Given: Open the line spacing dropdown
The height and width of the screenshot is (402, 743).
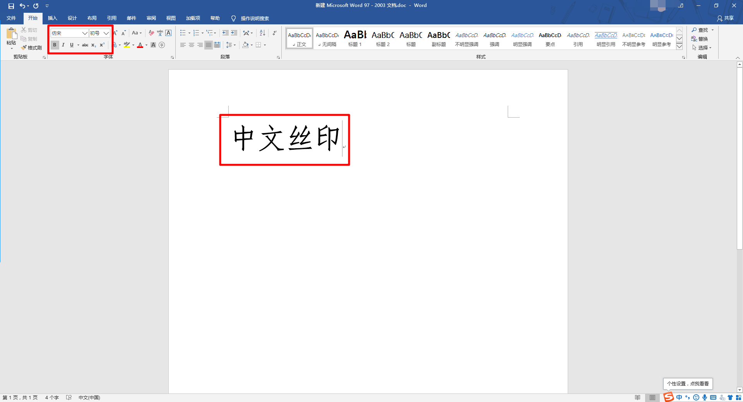Looking at the screenshot, I should (x=231, y=45).
